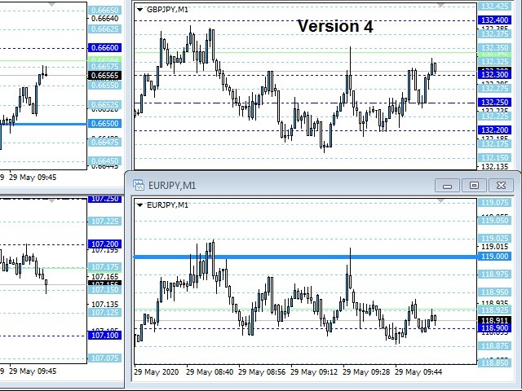
Task: Click the 29 May 08:56 time label
Action: [262, 371]
